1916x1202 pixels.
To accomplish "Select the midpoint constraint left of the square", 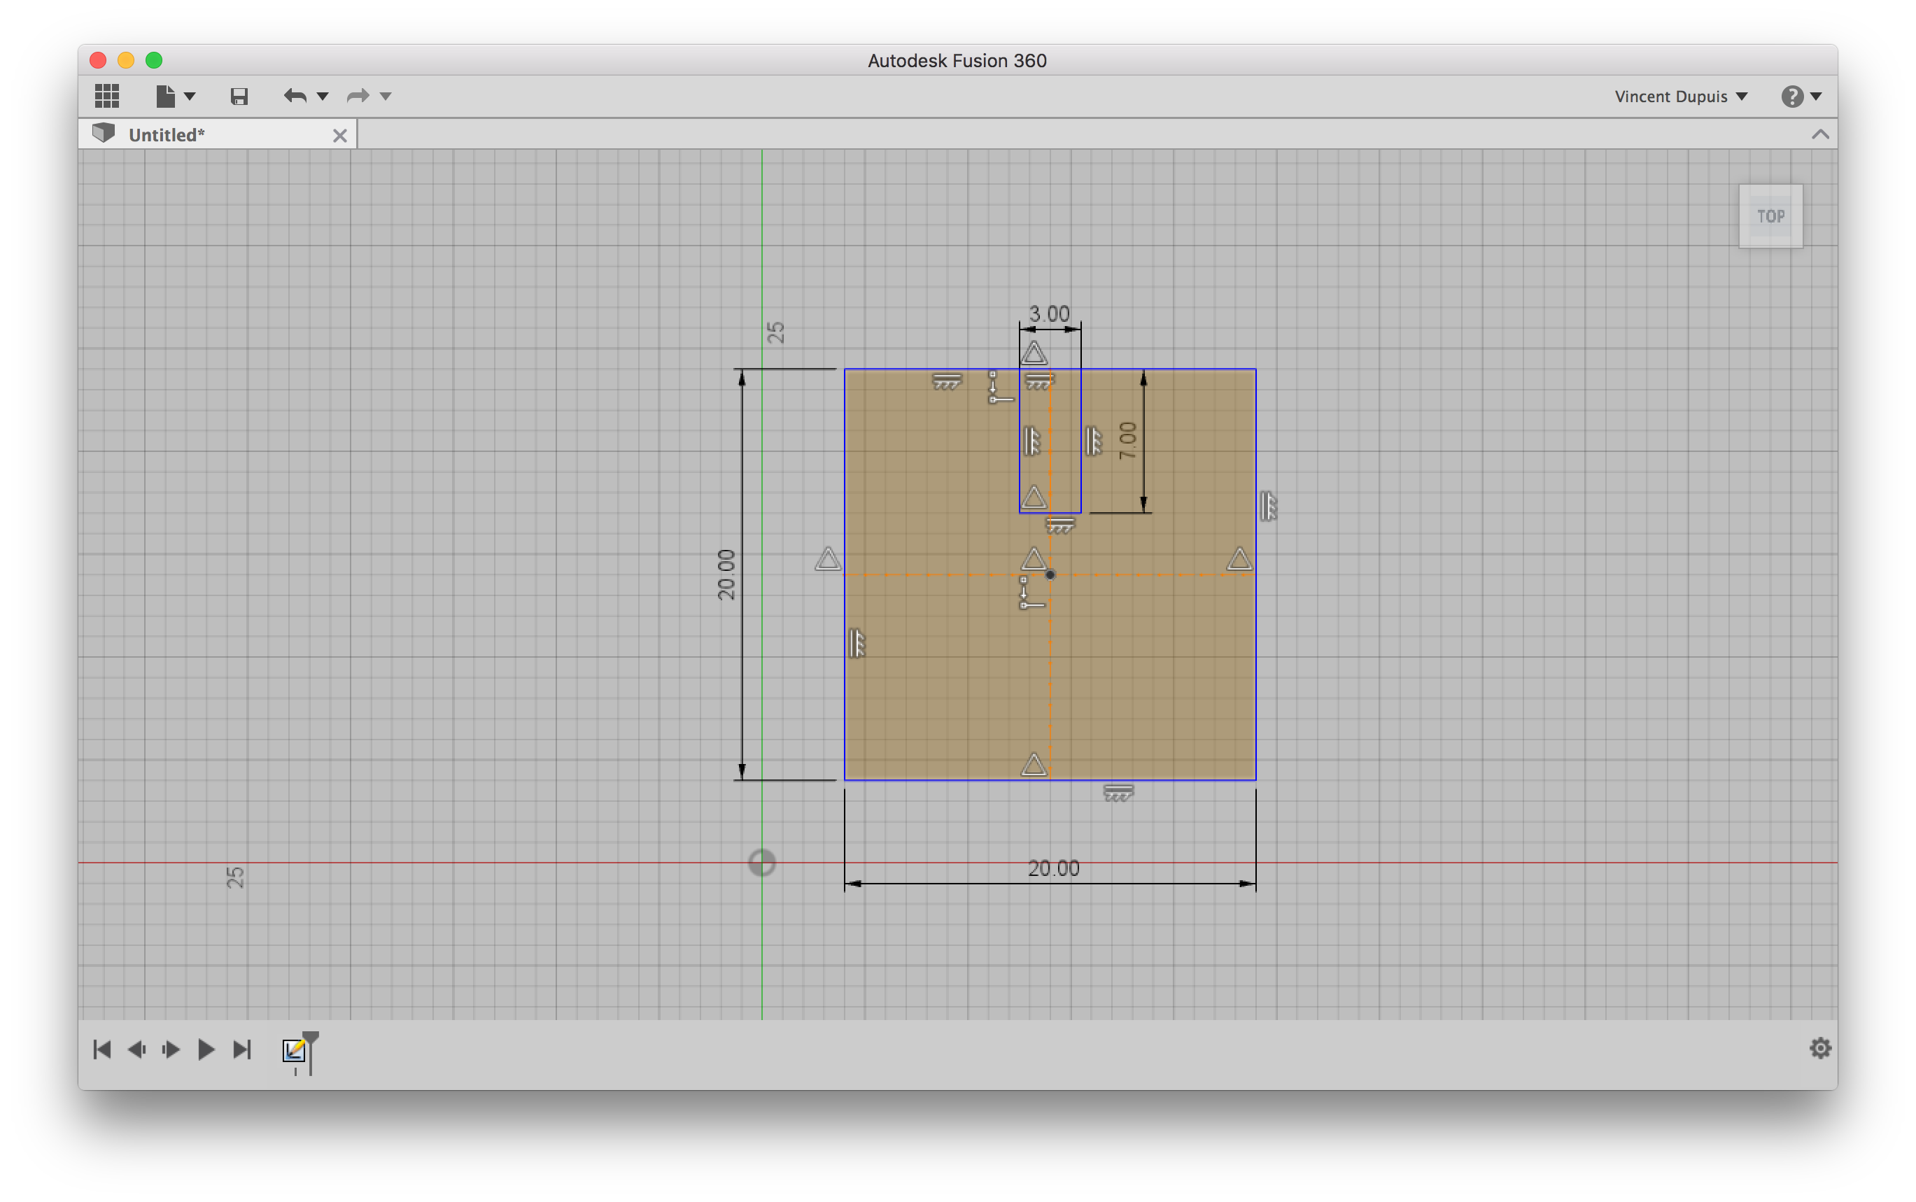I will tap(828, 559).
